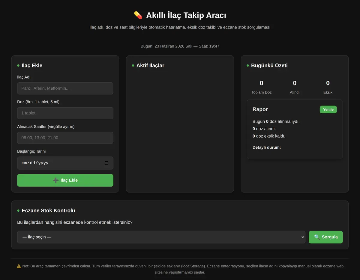Viewport: 360px width, 280px height.
Task: Click the 'Akıllı İlaç Takip Aracı' heading
Action: (186, 15)
